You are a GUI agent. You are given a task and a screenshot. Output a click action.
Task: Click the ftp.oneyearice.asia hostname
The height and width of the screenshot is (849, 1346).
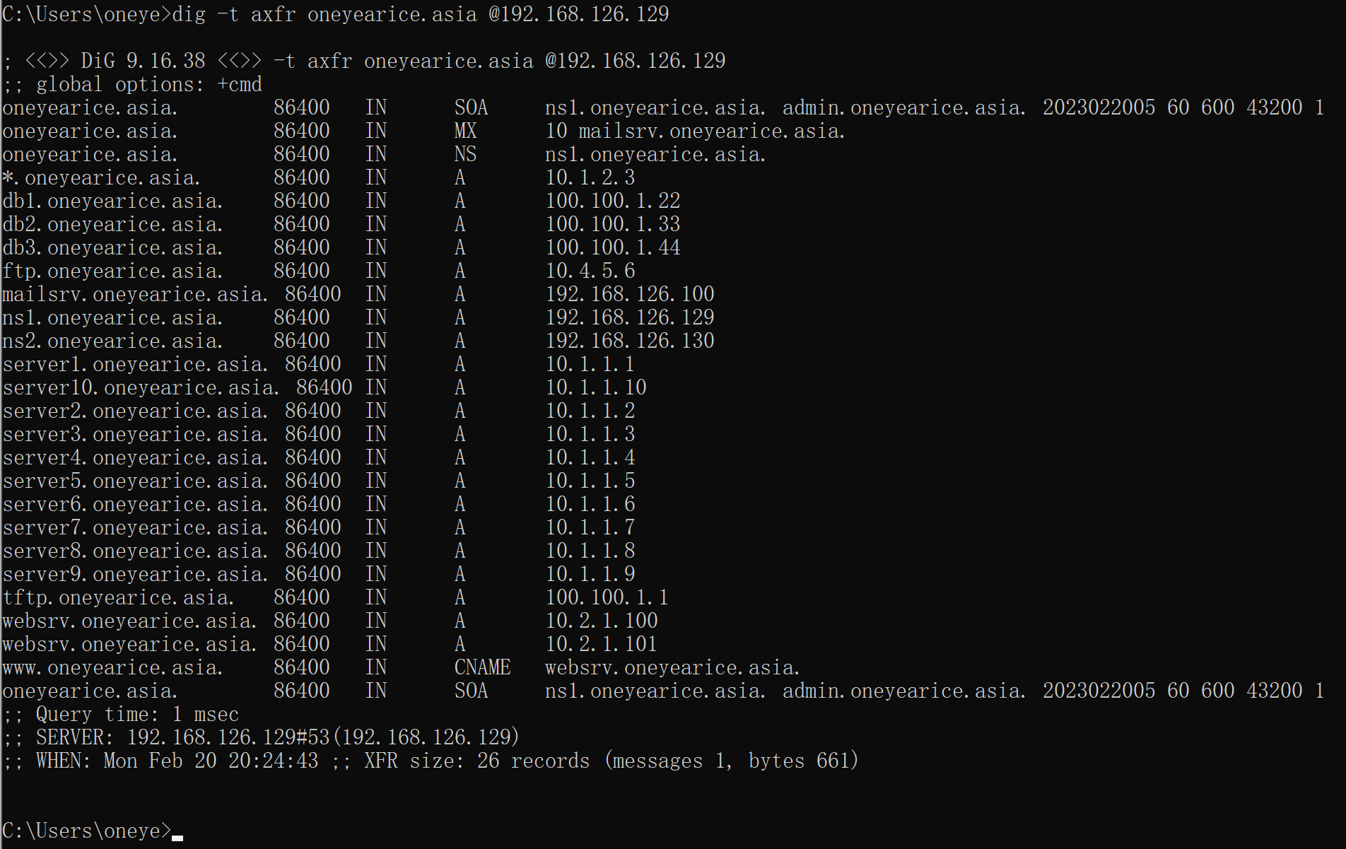pyautogui.click(x=112, y=271)
